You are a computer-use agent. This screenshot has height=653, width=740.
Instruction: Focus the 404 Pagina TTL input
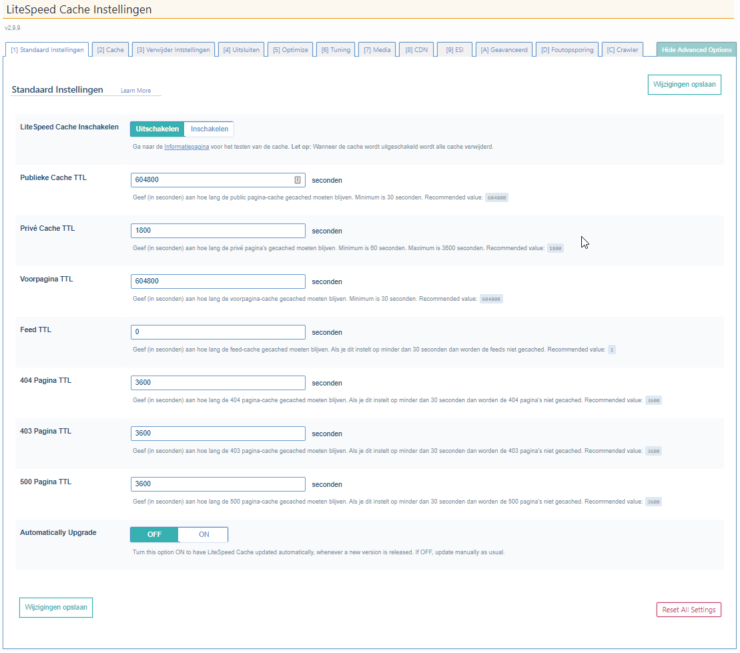[x=218, y=383]
